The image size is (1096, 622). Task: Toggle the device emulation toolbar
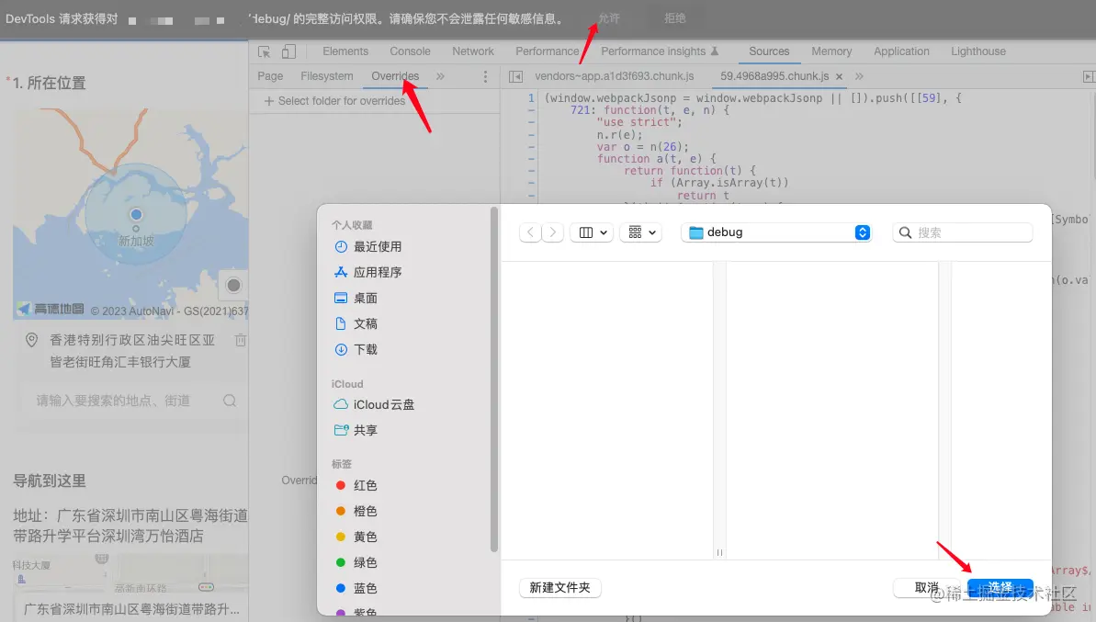coord(288,51)
